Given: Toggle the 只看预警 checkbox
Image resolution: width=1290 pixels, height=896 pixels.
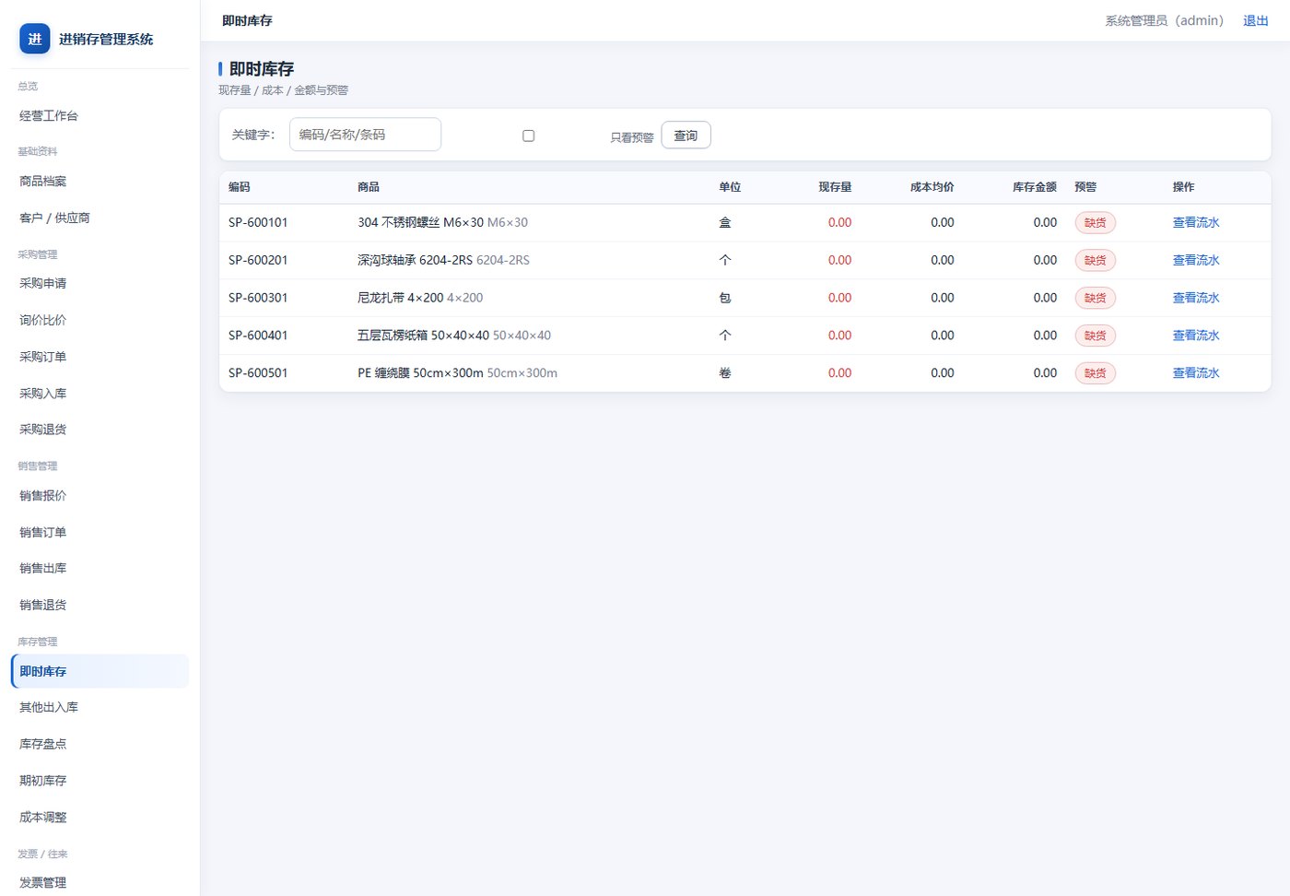Looking at the screenshot, I should pos(528,136).
